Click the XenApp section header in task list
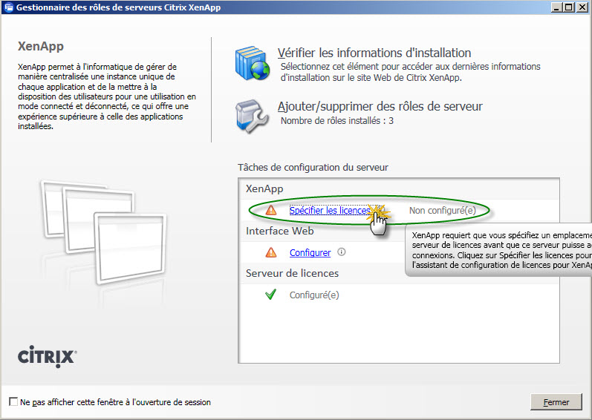The width and height of the screenshot is (592, 420). [x=264, y=188]
